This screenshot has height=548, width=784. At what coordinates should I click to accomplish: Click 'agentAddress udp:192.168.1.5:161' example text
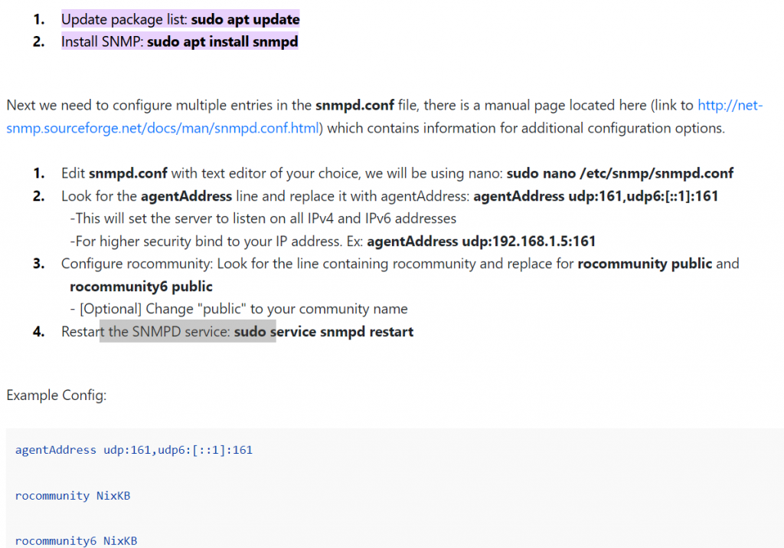(481, 241)
